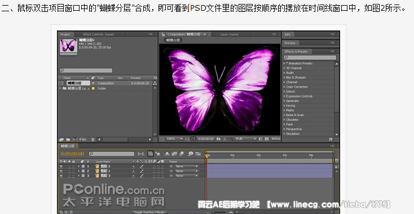Toggle the shy switch for layer 图层 1
Image resolution: width=414 pixels, height=214 pixels.
click(134, 171)
